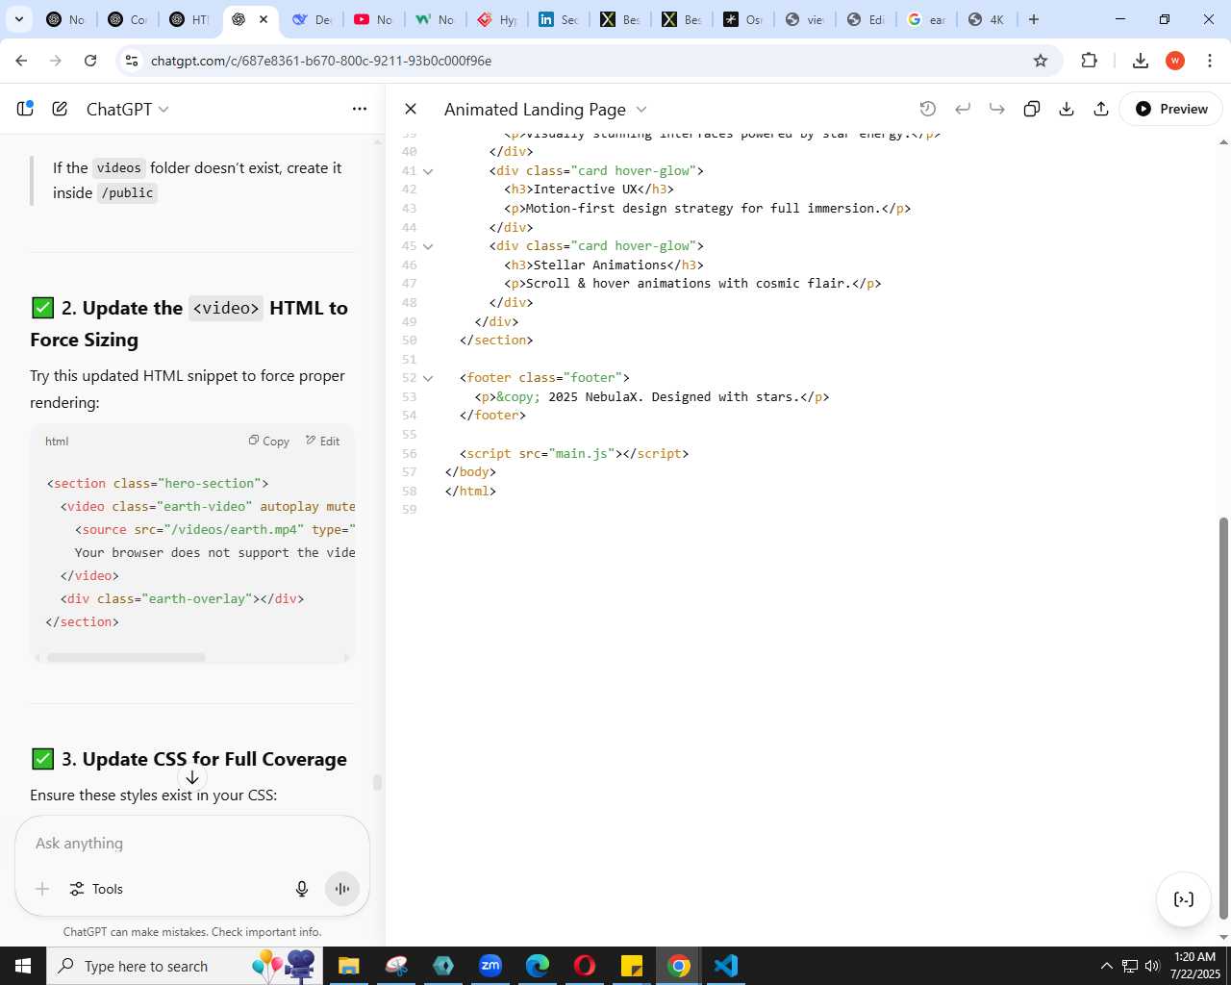Bookmark this page star icon

click(x=1041, y=61)
